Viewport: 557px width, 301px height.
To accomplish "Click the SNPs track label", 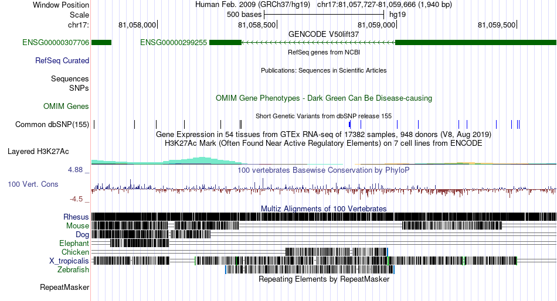I will [x=79, y=88].
